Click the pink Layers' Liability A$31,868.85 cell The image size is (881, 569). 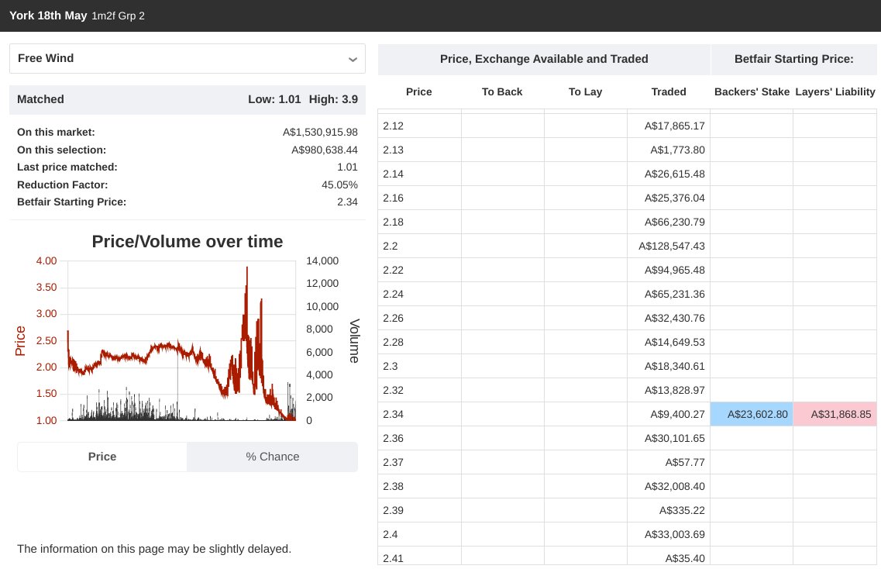[835, 414]
